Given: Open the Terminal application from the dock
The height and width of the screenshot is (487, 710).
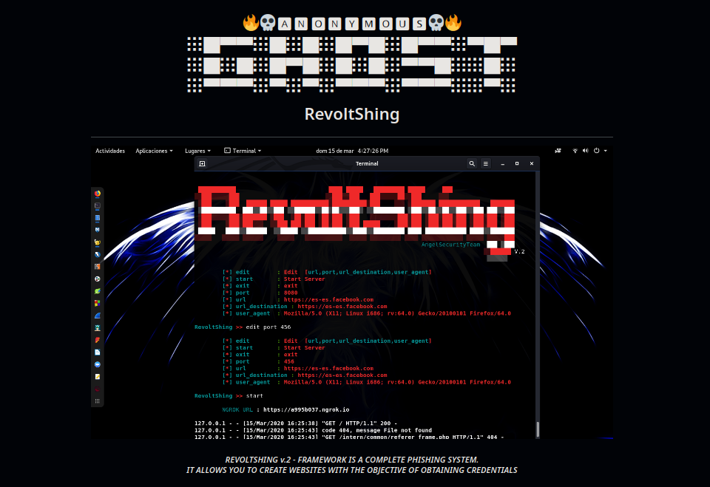Looking at the screenshot, I should click(98, 204).
